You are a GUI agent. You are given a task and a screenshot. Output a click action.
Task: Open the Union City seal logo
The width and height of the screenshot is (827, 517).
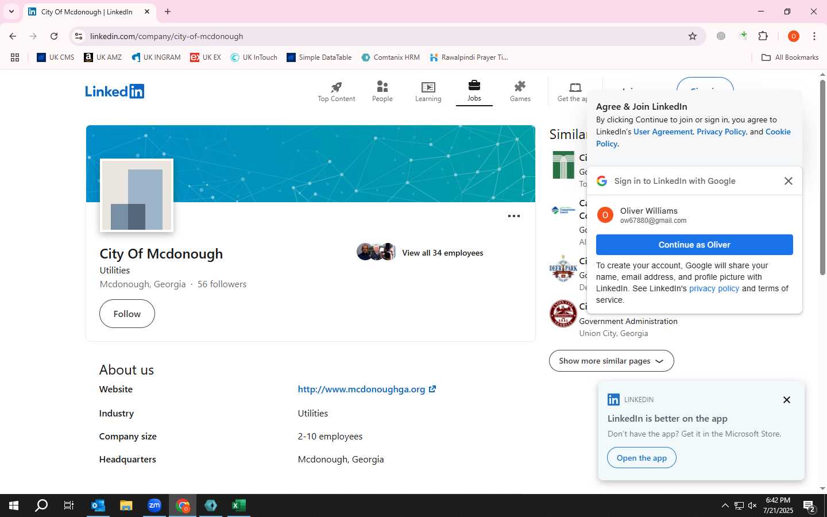[x=563, y=314]
